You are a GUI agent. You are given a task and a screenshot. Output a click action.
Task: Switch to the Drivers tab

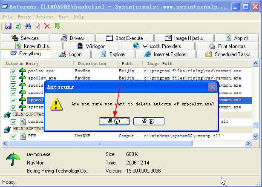point(72,38)
